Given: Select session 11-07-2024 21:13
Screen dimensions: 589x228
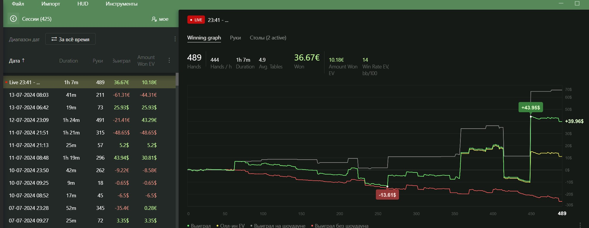Looking at the screenshot, I should [89, 145].
